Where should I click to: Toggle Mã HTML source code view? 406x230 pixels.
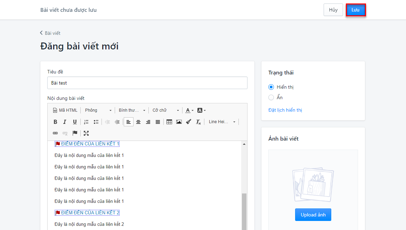[x=65, y=110]
